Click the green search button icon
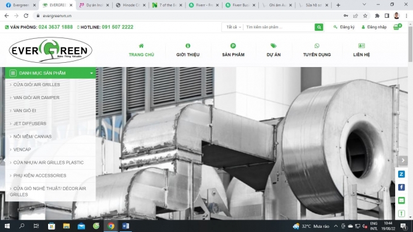413x232 pixels. (319, 27)
